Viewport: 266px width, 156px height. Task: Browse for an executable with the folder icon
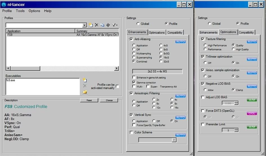pyautogui.click(x=85, y=92)
